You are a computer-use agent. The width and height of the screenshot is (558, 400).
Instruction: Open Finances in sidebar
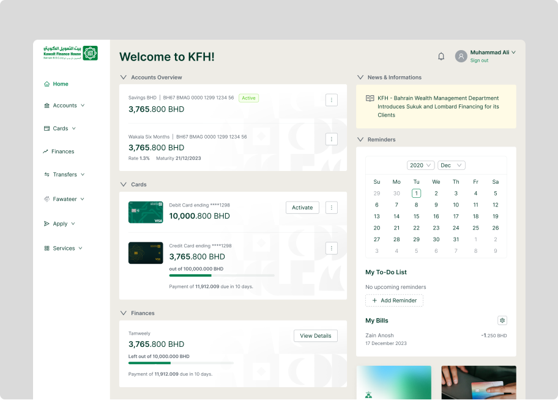coord(58,151)
